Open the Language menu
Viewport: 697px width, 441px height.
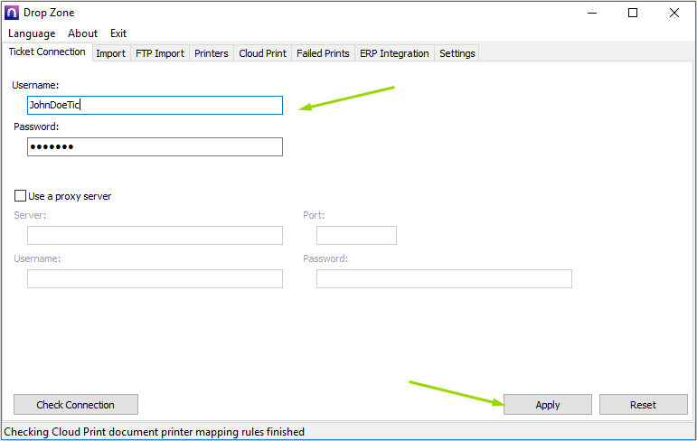tap(32, 33)
